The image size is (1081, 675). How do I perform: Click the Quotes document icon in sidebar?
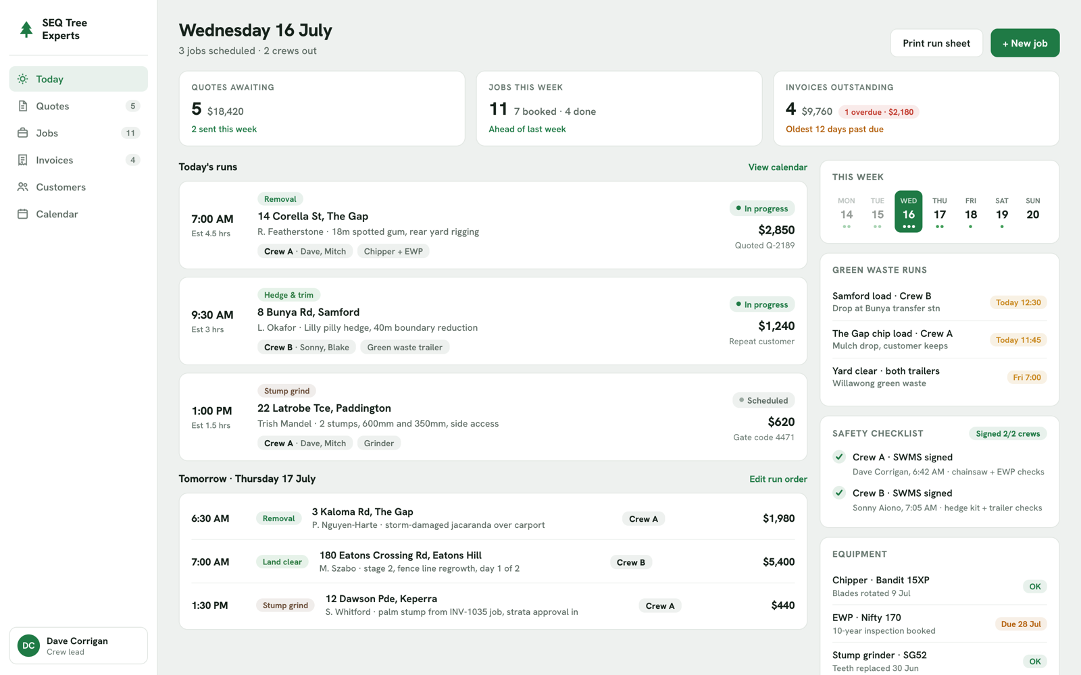point(23,106)
